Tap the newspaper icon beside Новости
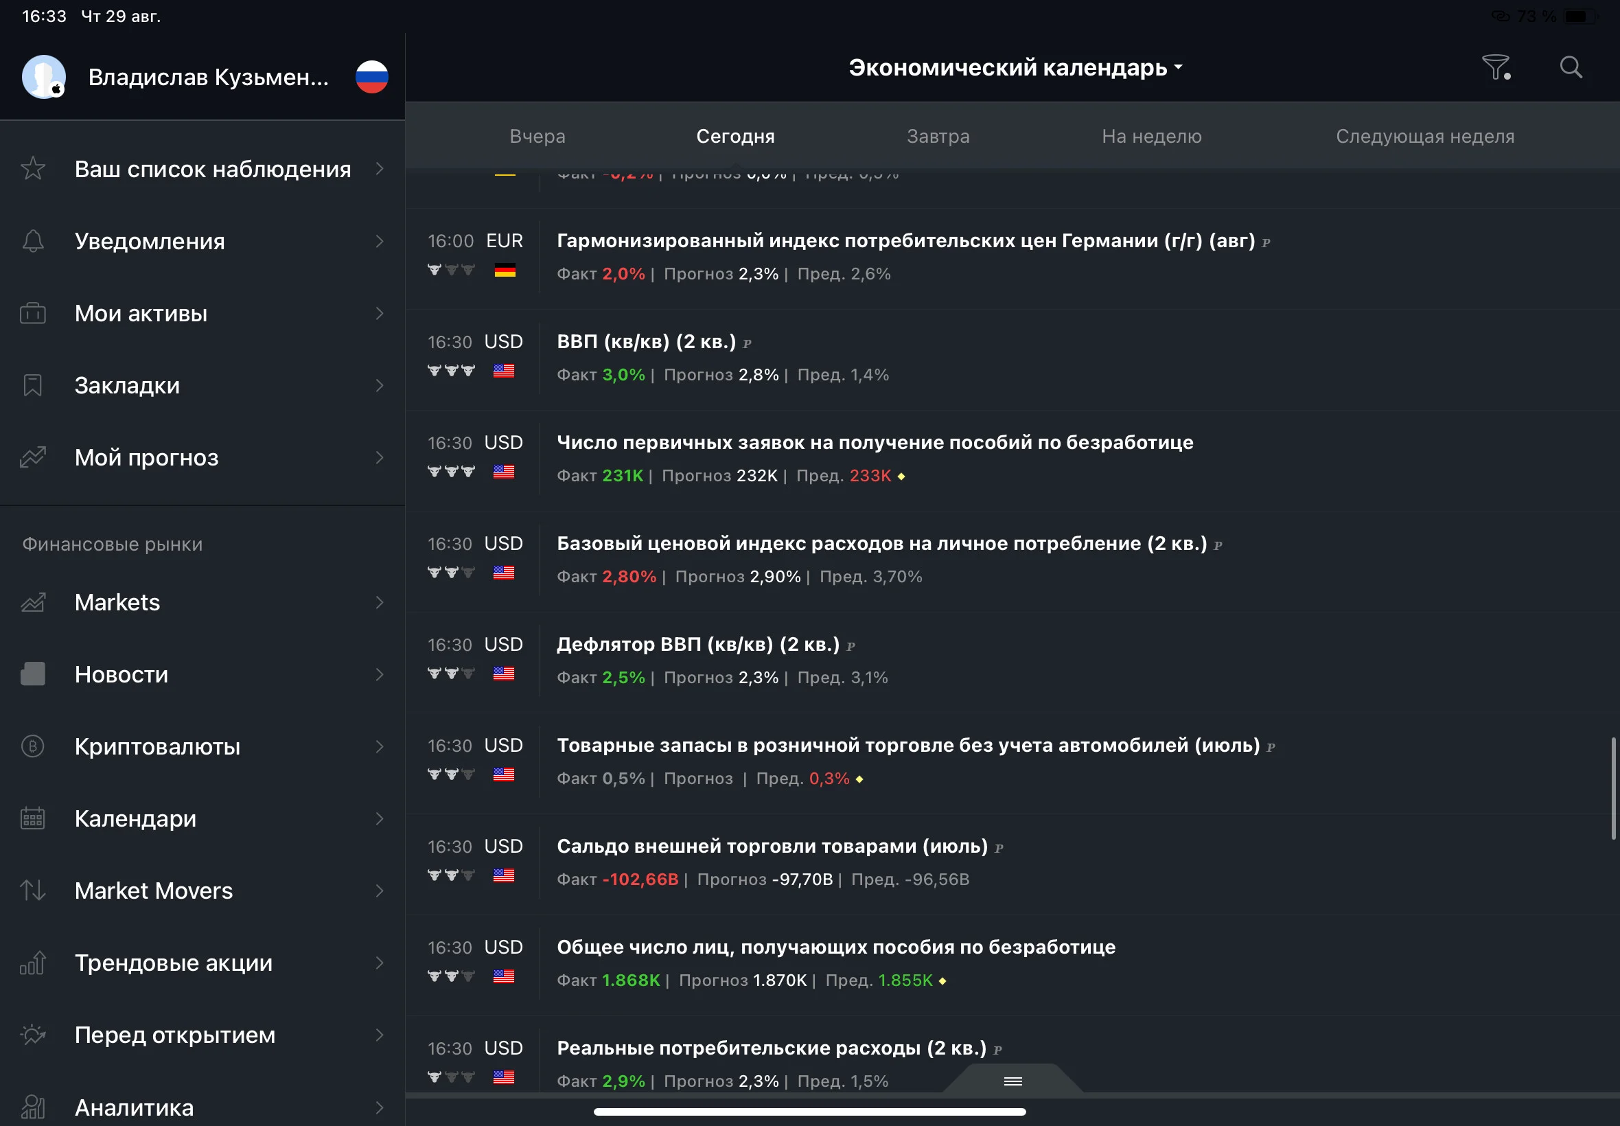Viewport: 1620px width, 1126px height. point(32,674)
